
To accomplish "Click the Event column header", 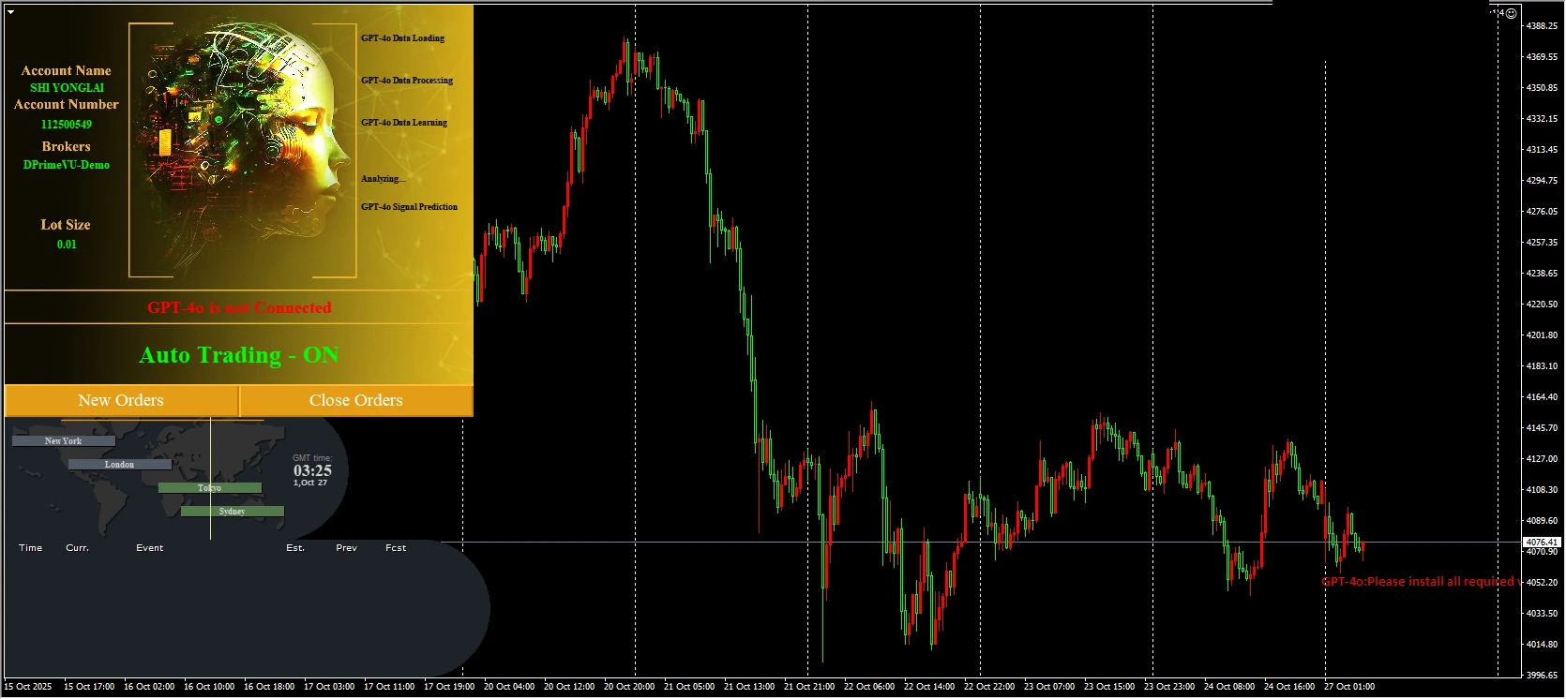I will pos(150,548).
